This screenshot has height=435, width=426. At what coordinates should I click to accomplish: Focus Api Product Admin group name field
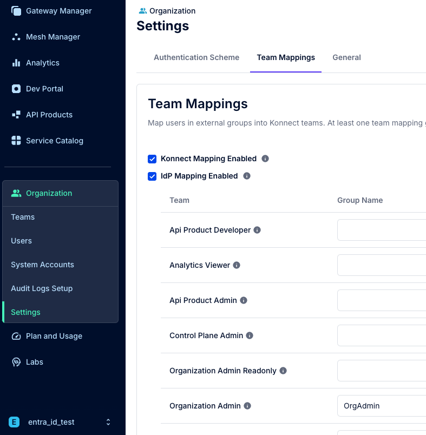tap(382, 300)
